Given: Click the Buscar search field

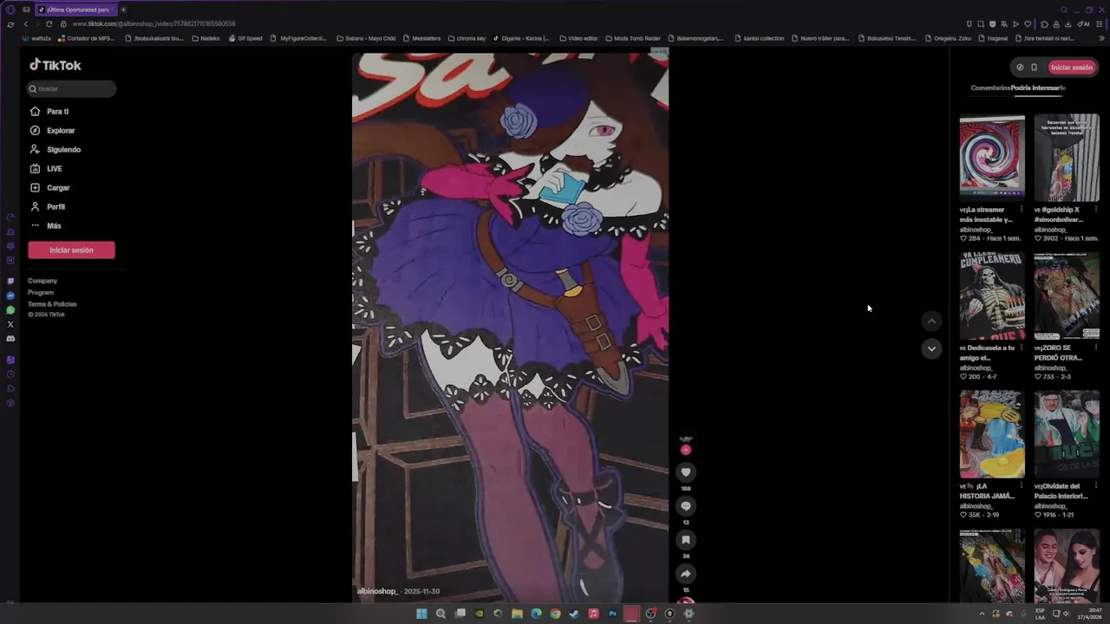Looking at the screenshot, I should coord(71,88).
